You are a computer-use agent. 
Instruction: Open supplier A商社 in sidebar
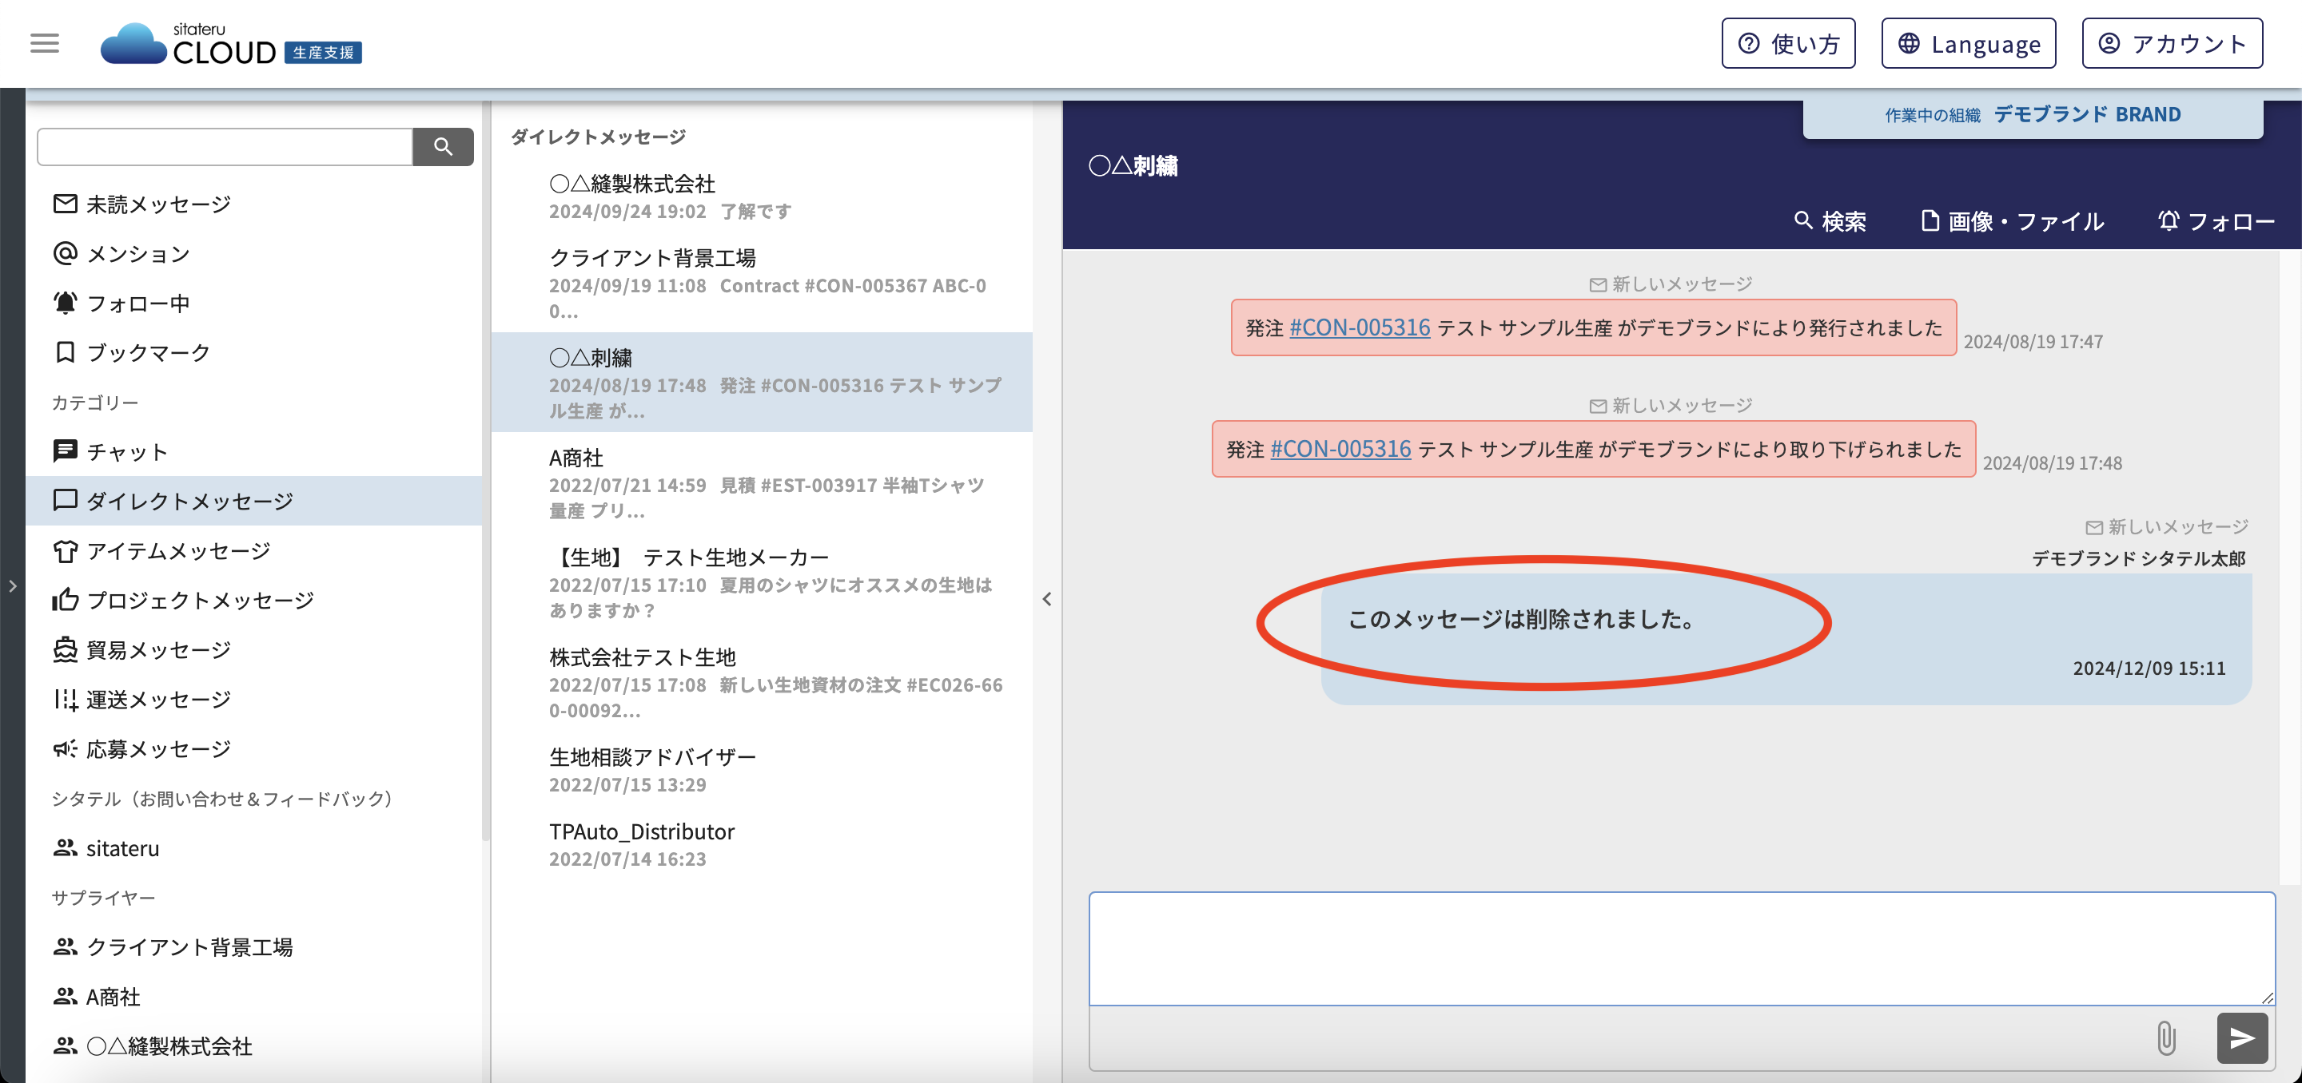click(253, 997)
